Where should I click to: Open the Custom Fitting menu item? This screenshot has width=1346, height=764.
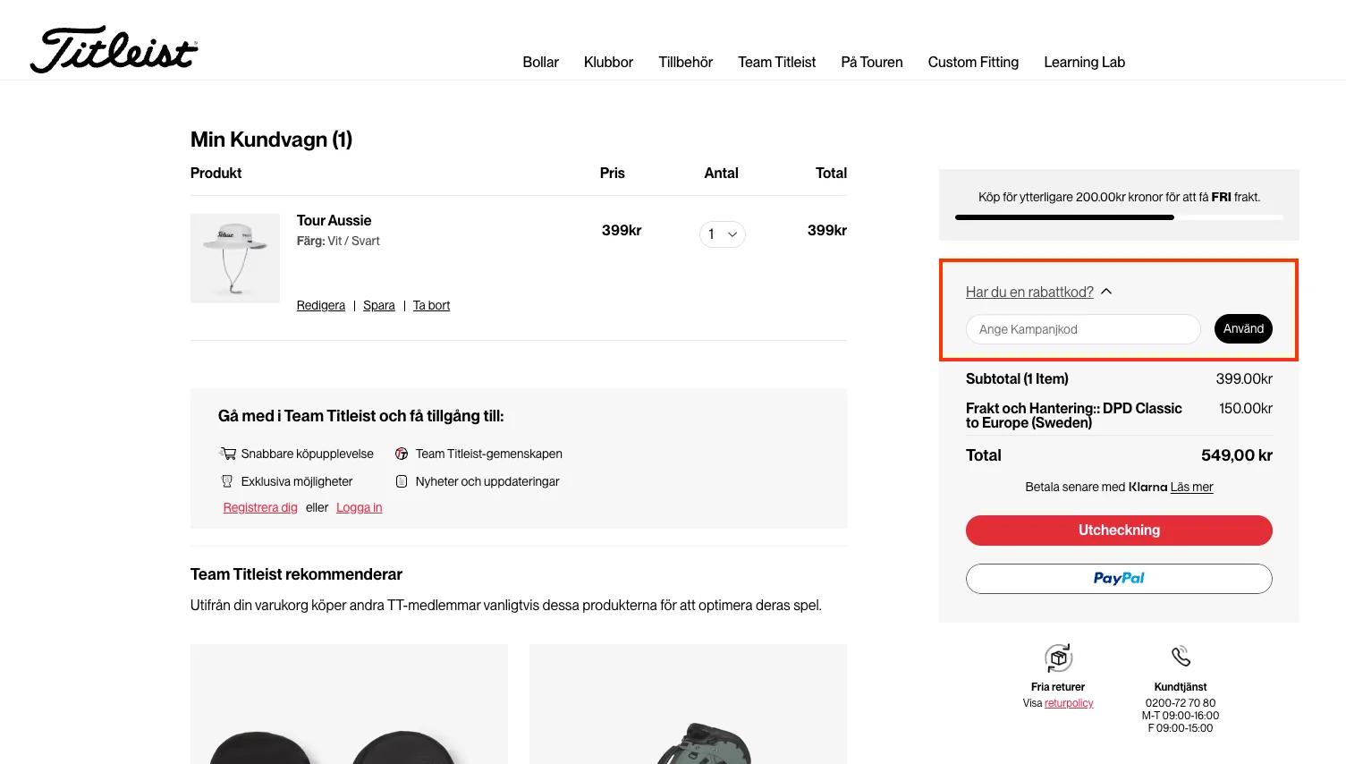pyautogui.click(x=973, y=62)
